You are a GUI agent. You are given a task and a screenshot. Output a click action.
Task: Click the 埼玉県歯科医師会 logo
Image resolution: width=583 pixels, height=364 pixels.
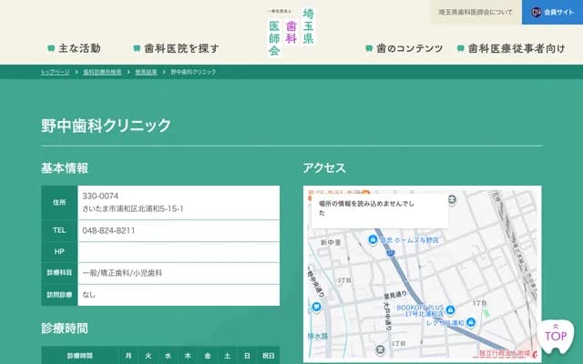(x=291, y=32)
